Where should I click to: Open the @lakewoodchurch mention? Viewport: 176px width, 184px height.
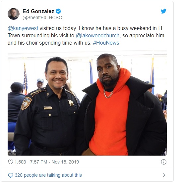pyautogui.click(x=97, y=36)
